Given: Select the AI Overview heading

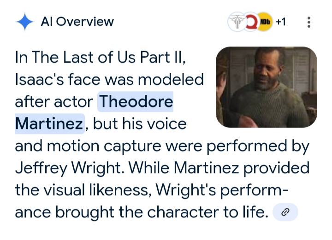Looking at the screenshot, I should pyautogui.click(x=77, y=22).
